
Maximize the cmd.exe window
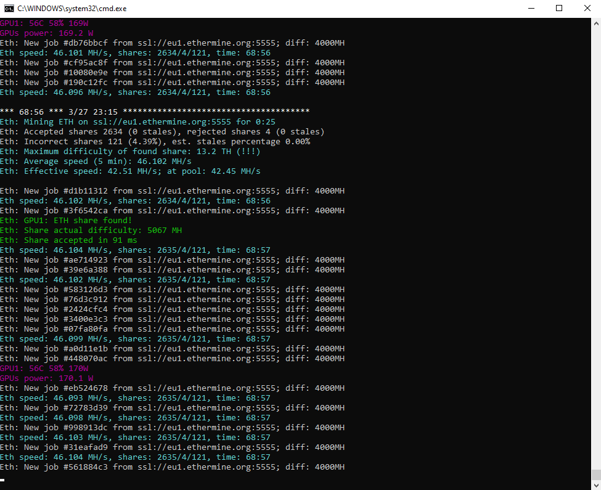pos(559,9)
